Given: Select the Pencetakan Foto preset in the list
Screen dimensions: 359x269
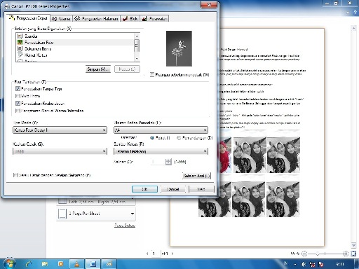Looking at the screenshot, I should tap(75, 42).
